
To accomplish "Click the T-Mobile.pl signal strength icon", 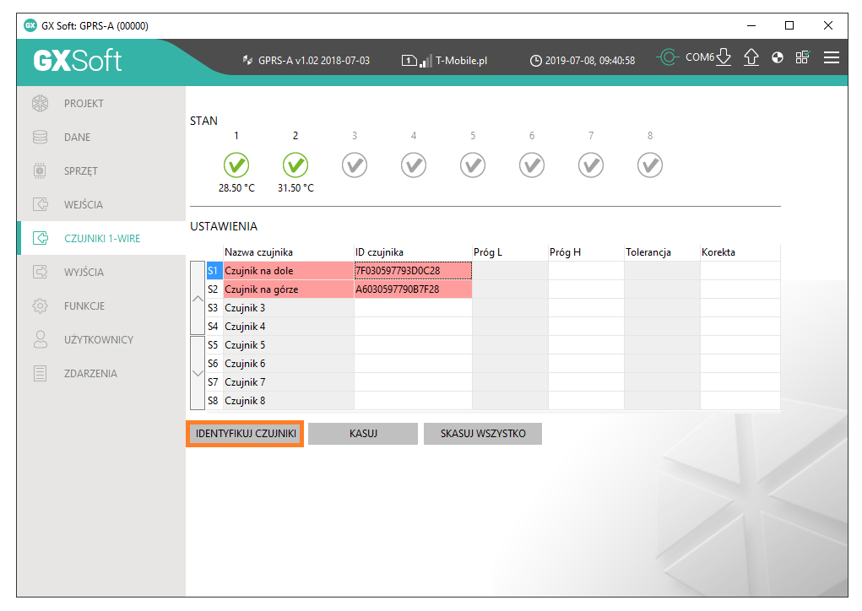I will pos(426,61).
